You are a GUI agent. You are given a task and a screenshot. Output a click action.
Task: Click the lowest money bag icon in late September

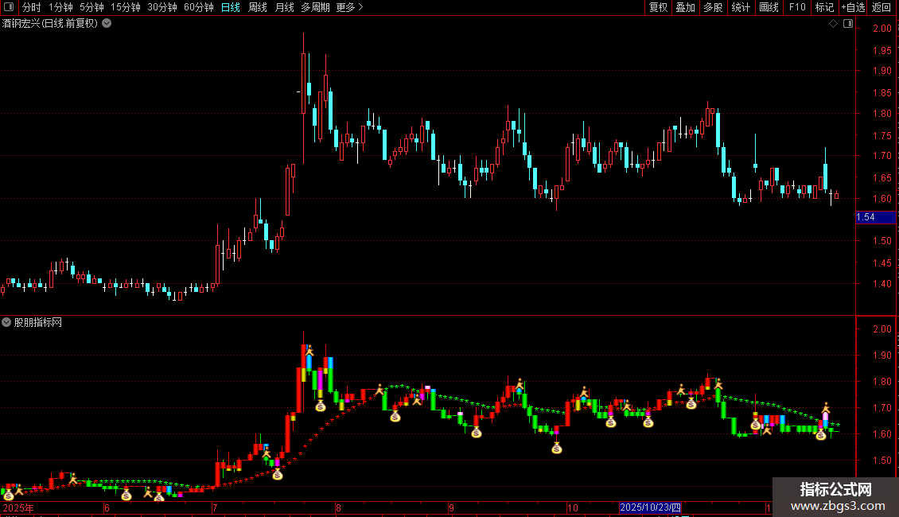[x=557, y=449]
